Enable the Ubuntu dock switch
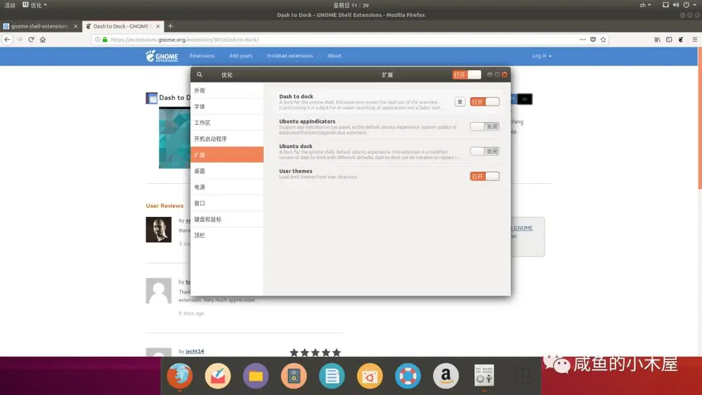Screen dimensions: 702x395 [x=484, y=151]
